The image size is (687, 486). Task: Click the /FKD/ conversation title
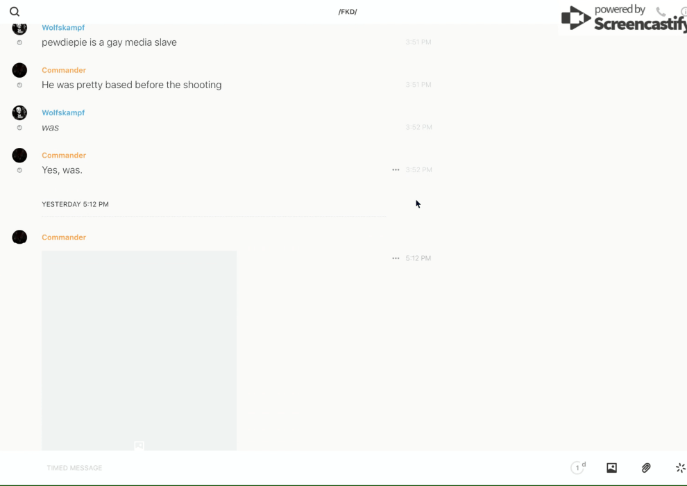348,12
